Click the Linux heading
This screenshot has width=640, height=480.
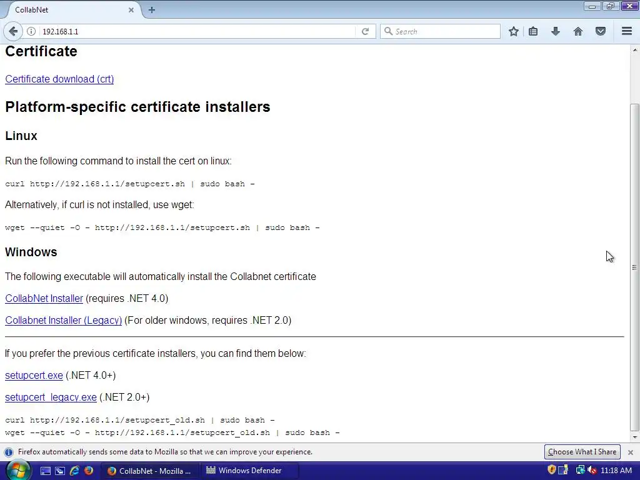pyautogui.click(x=21, y=136)
